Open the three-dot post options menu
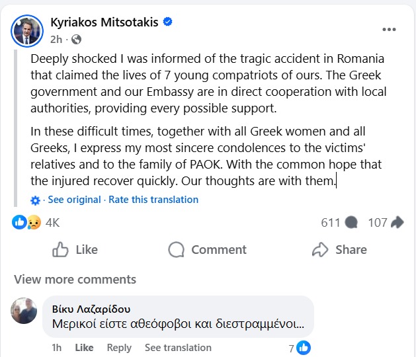Screen dimensions: 416x357 click(390, 30)
